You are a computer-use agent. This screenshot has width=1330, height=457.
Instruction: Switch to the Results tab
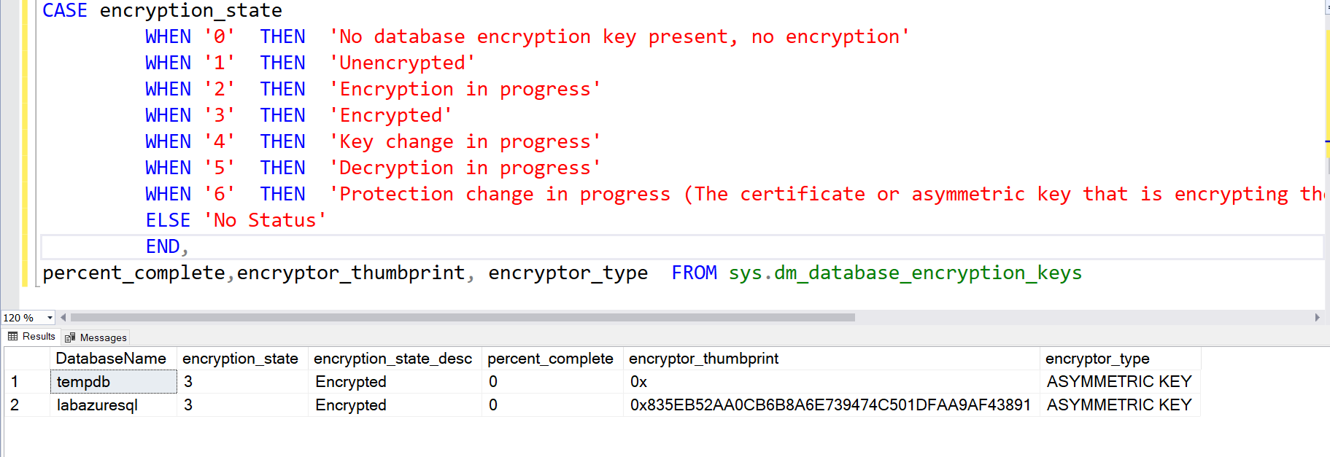point(32,337)
